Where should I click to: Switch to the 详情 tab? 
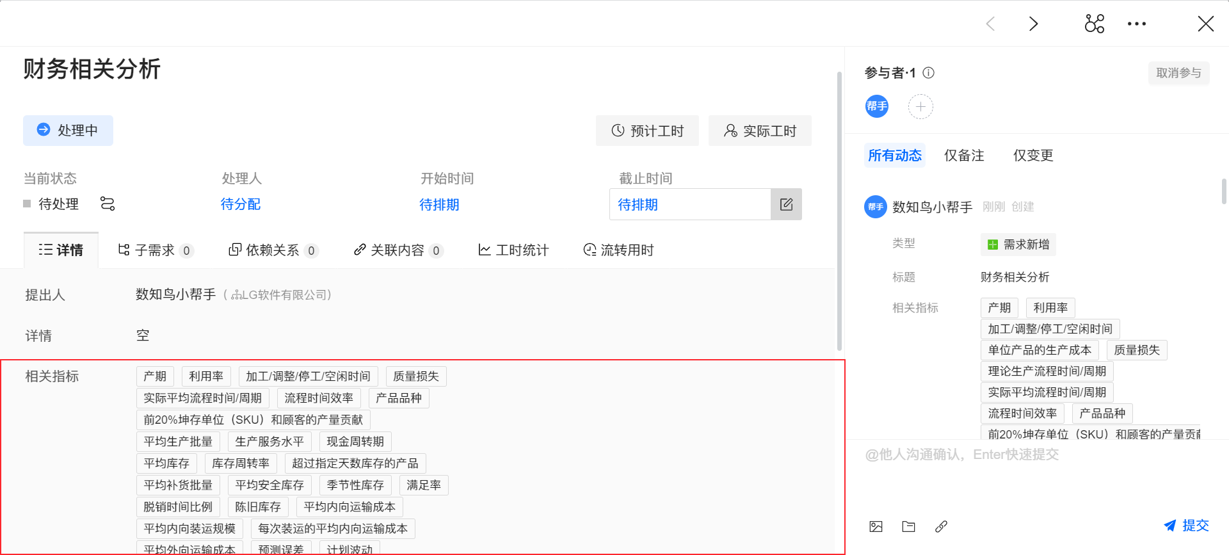click(x=61, y=250)
